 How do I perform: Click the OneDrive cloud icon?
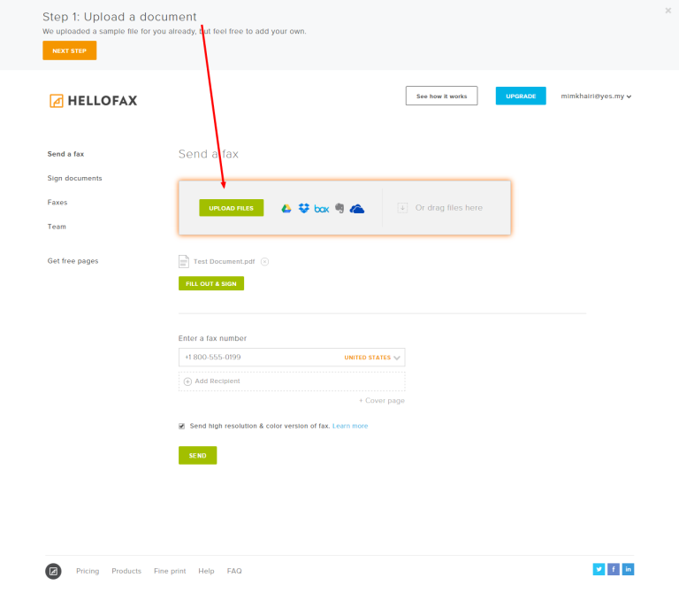tap(357, 209)
